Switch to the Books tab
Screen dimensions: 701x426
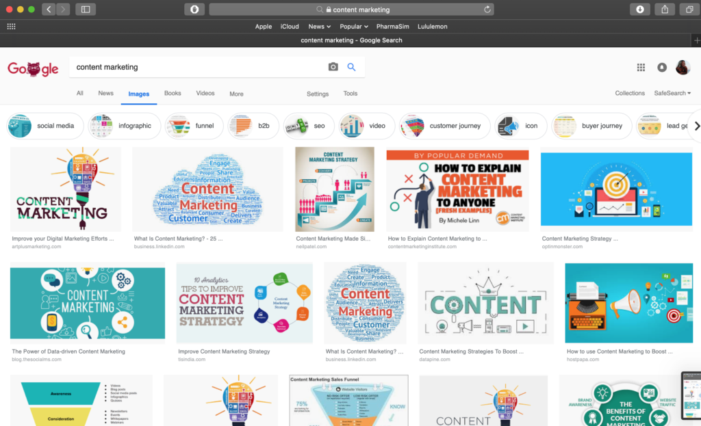tap(173, 93)
